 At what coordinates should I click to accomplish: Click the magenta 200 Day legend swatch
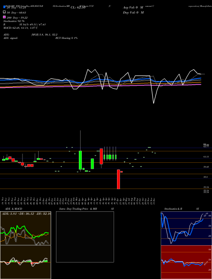coord(4,17)
